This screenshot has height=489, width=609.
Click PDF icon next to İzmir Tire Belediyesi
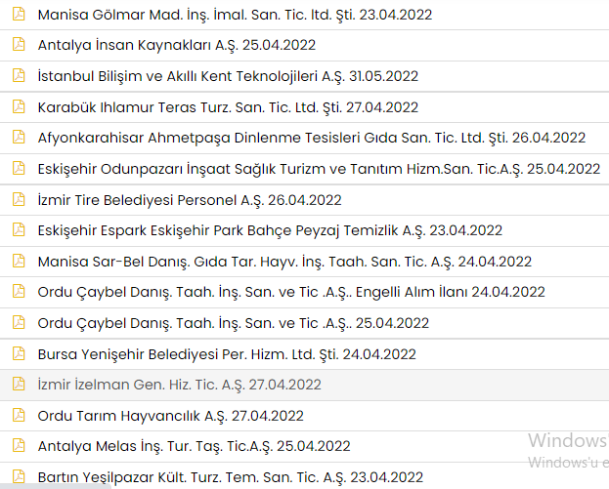coord(19,199)
